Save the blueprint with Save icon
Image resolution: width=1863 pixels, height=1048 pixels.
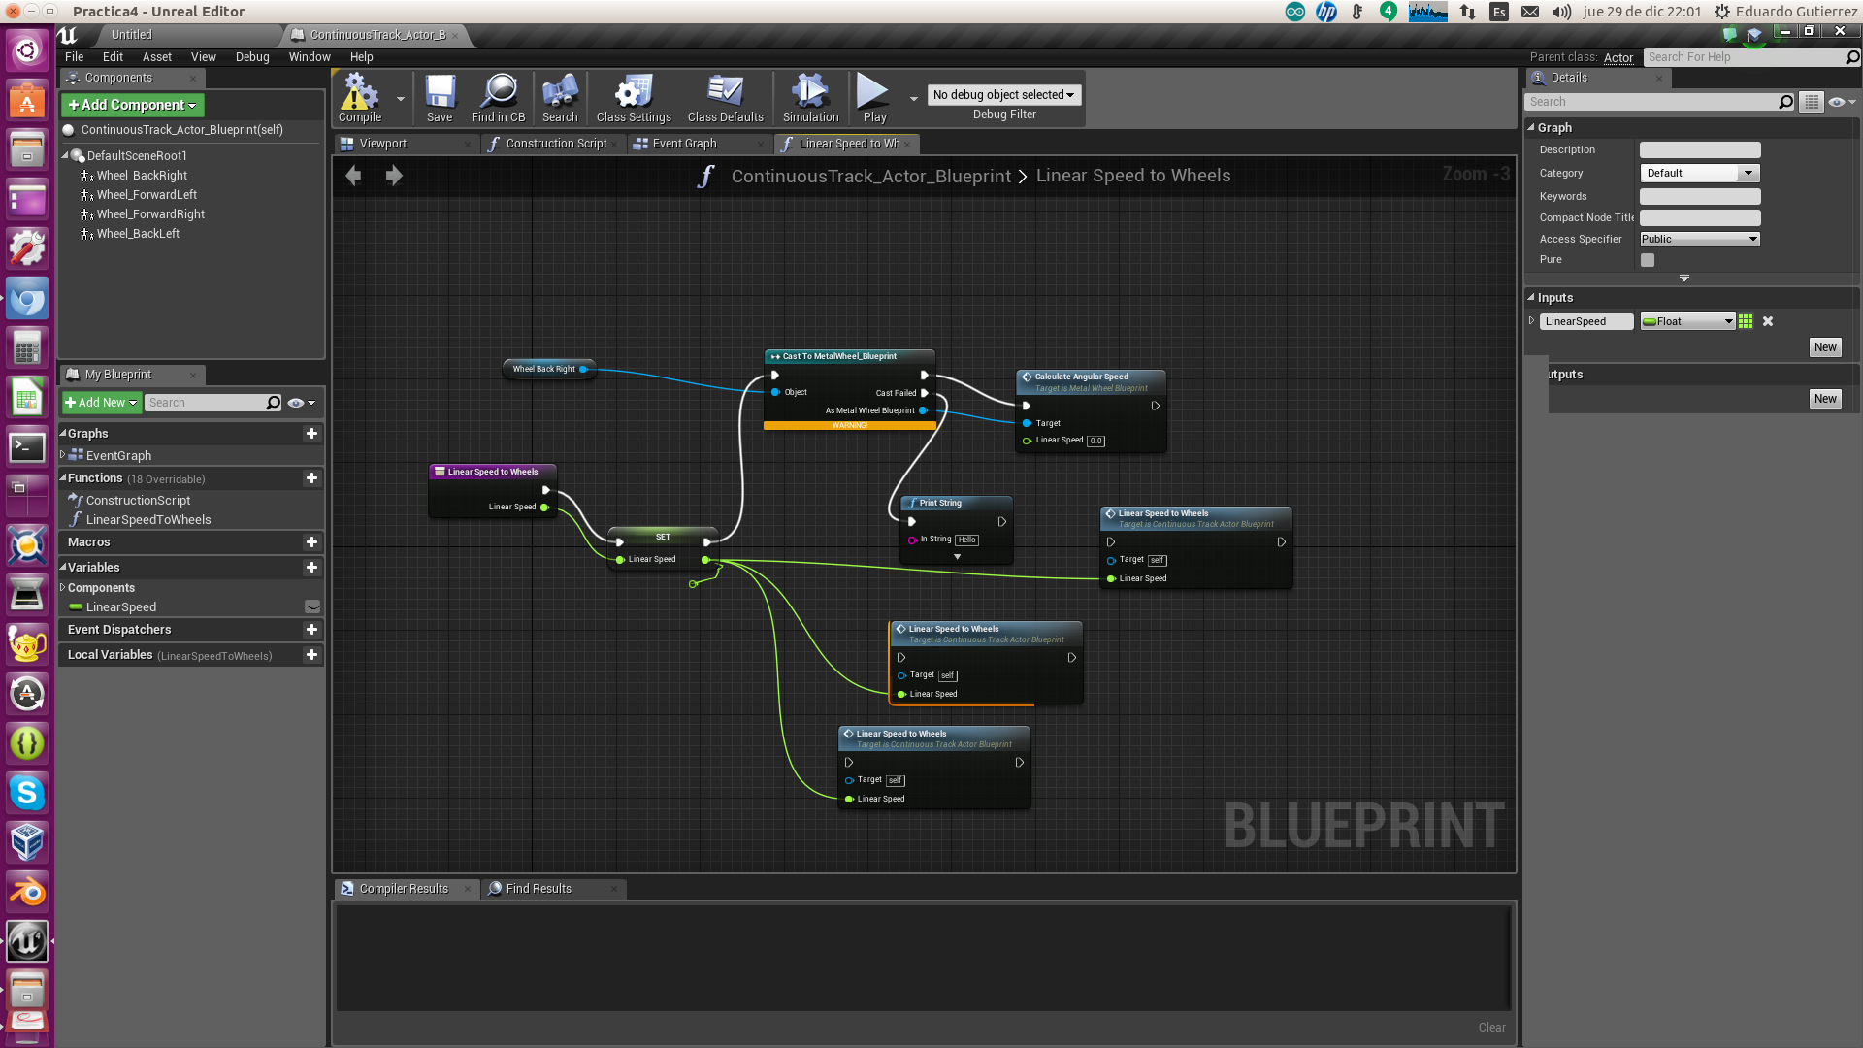(440, 97)
